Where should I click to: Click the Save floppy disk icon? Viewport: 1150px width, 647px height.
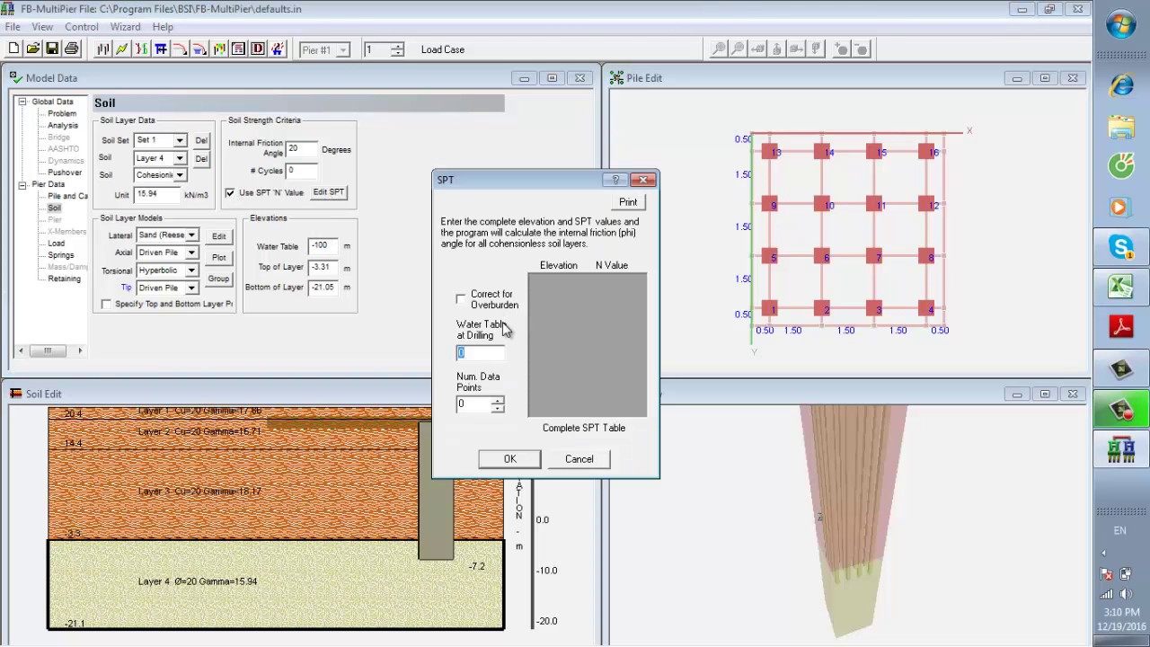click(x=52, y=49)
